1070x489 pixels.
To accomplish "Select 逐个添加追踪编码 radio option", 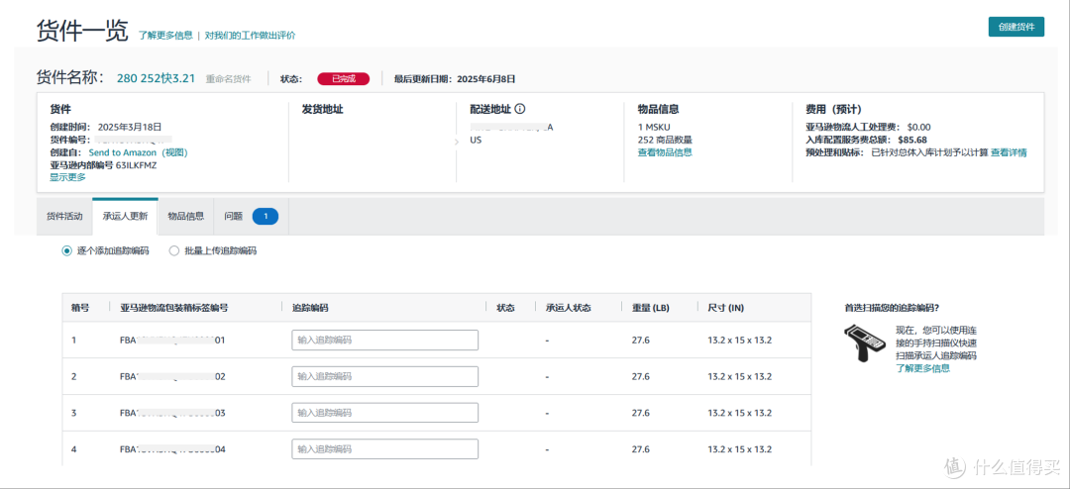I will pyautogui.click(x=67, y=251).
